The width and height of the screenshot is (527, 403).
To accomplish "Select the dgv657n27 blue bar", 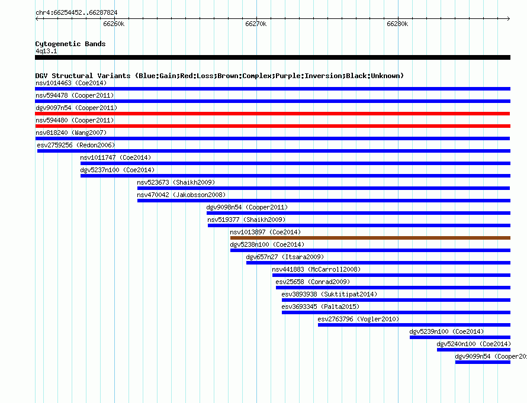I will [x=378, y=263].
